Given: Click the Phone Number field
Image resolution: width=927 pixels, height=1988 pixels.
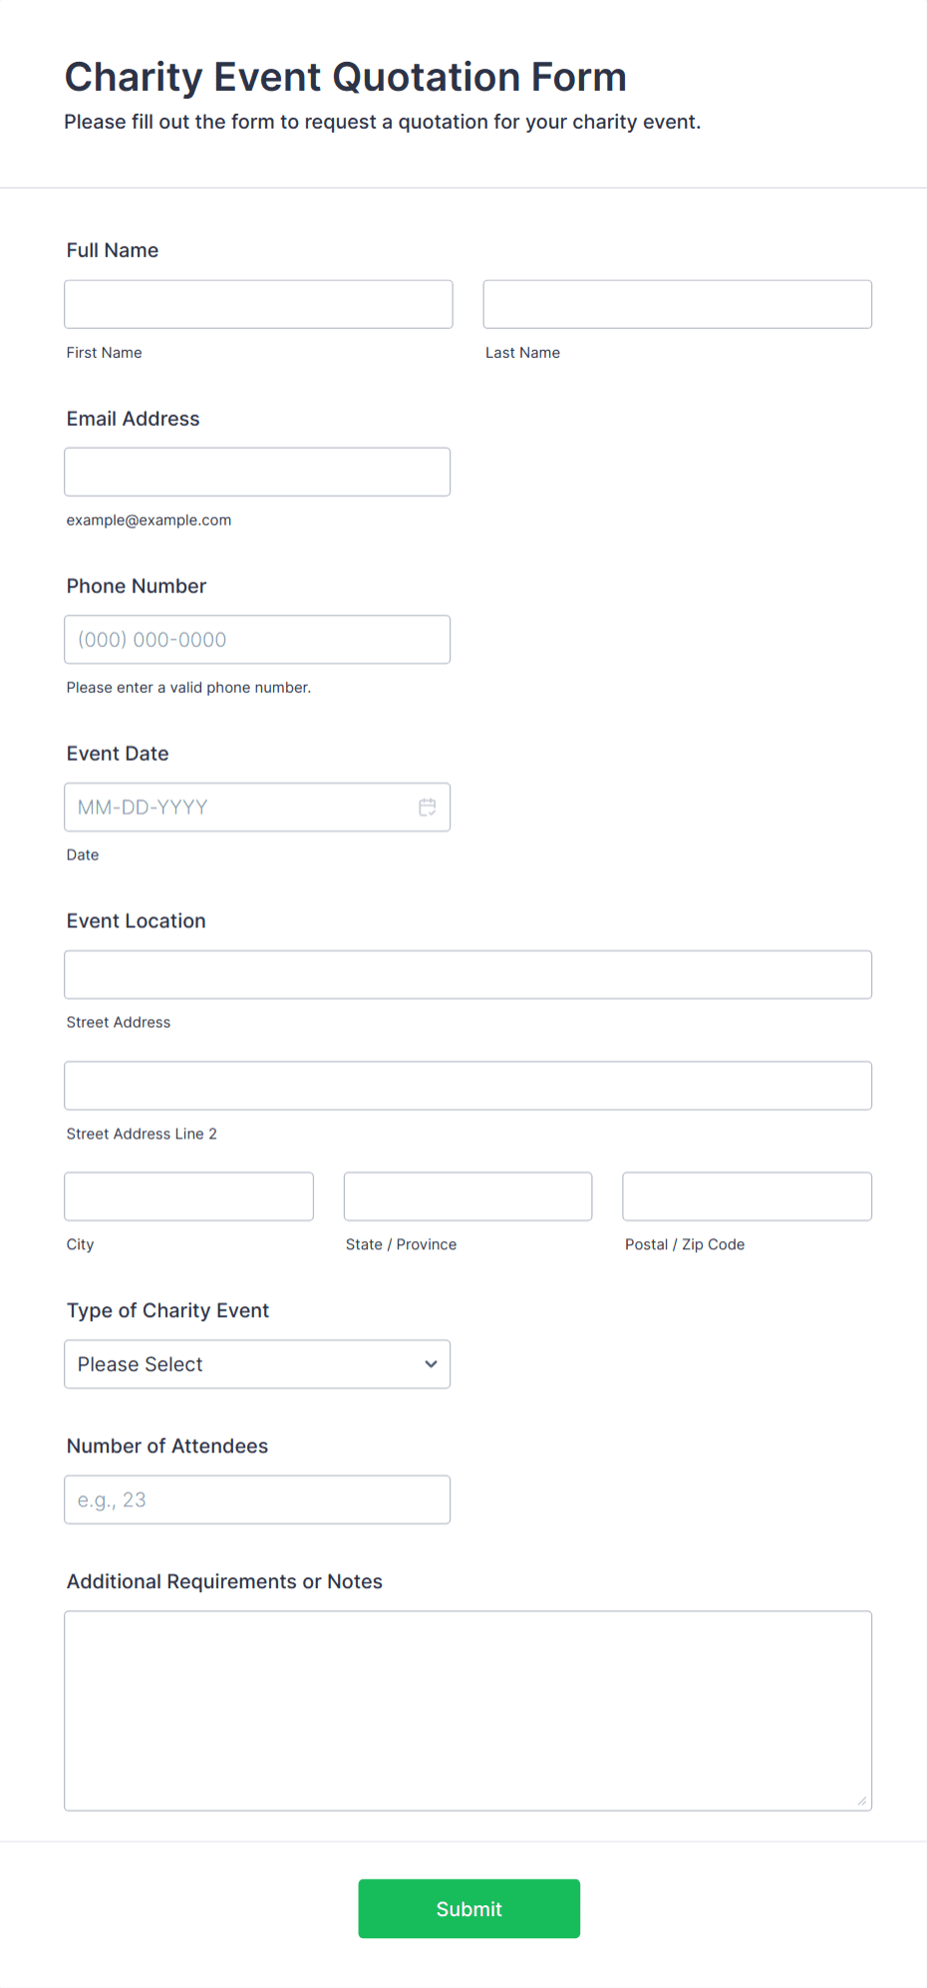Looking at the screenshot, I should (x=257, y=639).
